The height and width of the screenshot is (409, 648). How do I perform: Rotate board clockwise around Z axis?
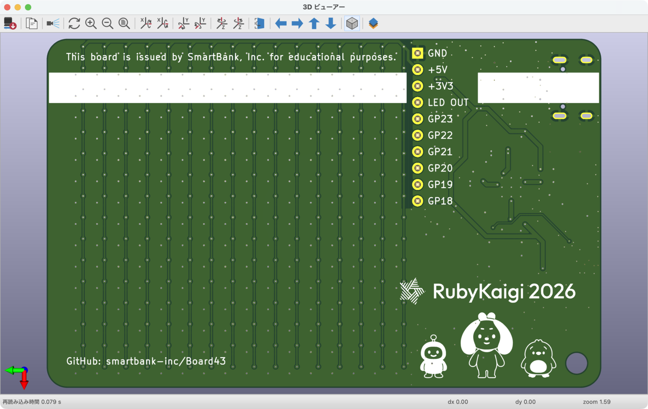pyautogui.click(x=222, y=23)
